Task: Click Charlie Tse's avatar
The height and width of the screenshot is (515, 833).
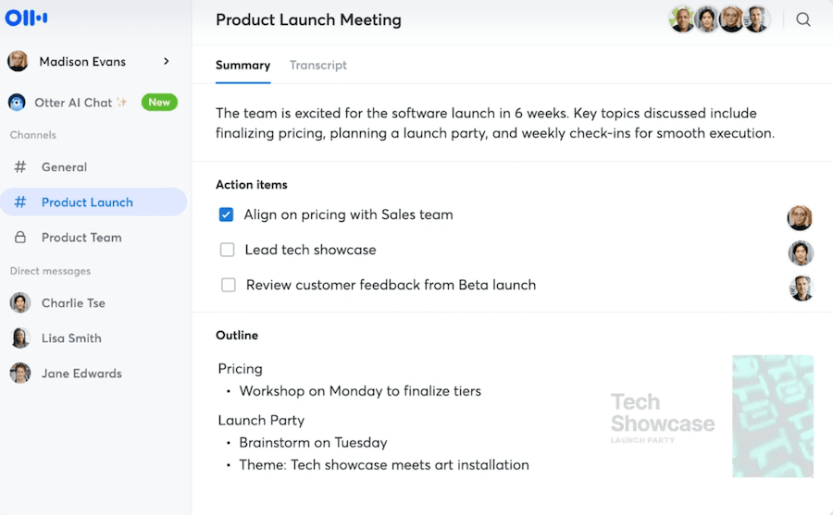Action: [x=19, y=303]
